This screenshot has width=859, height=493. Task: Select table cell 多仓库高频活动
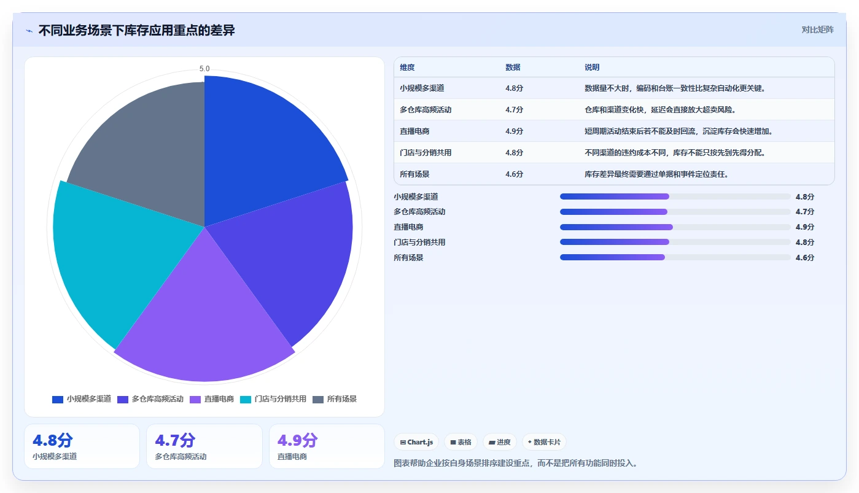(x=426, y=110)
